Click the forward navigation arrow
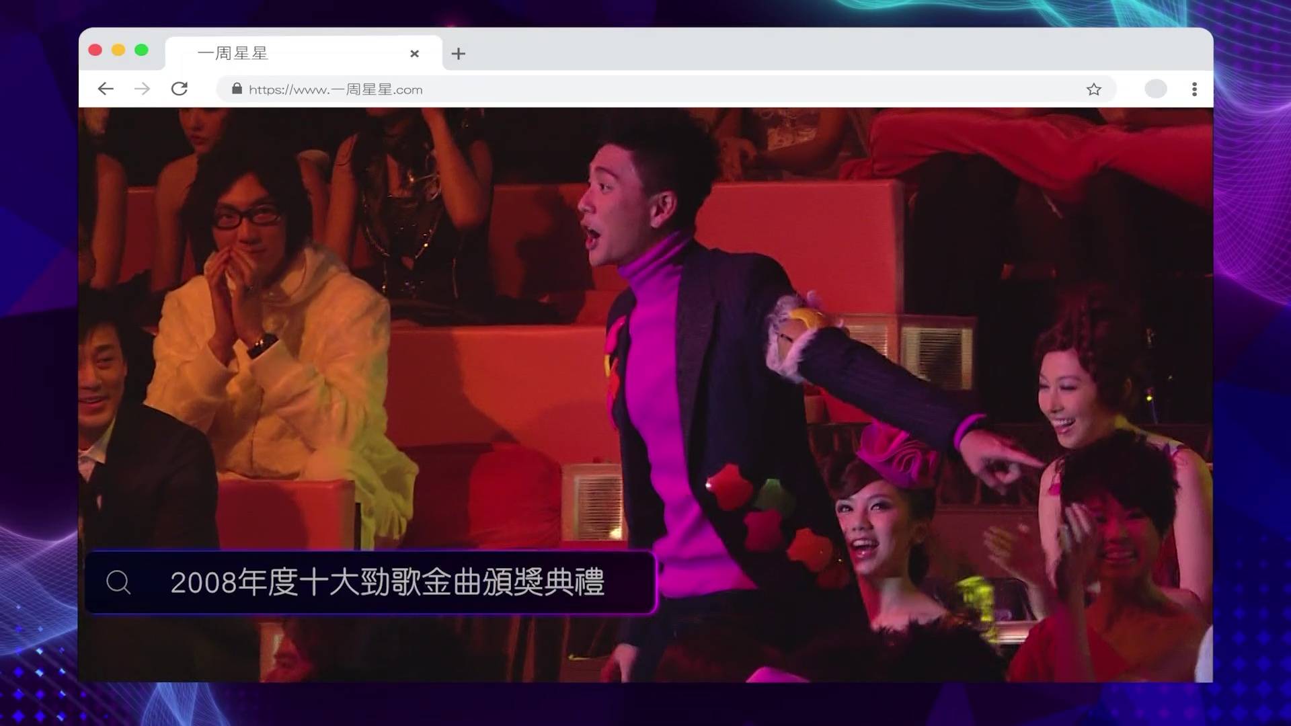Screen dimensions: 1291x726 tap(142, 89)
